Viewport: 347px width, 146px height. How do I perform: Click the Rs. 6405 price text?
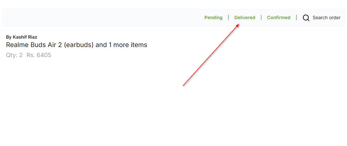coord(39,55)
